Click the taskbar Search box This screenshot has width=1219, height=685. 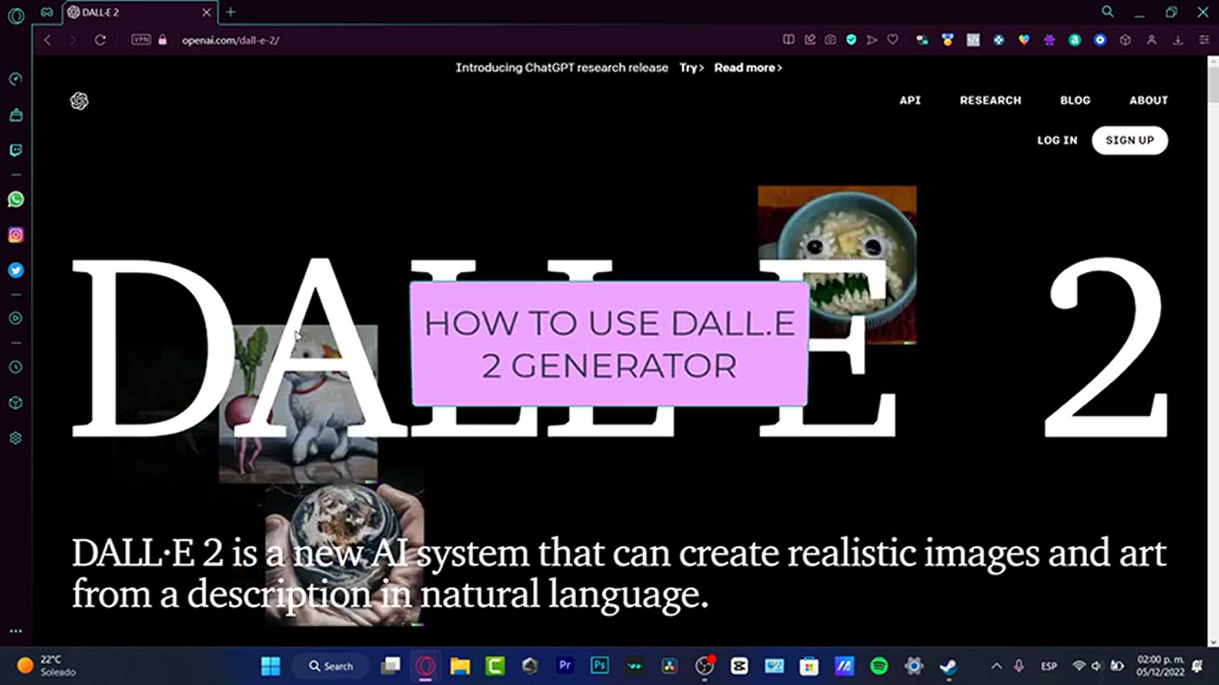331,666
